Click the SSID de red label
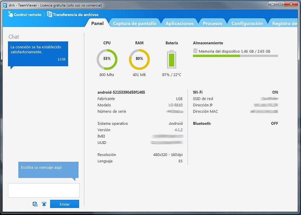Screen dimensions: 301x215 (x=203, y=99)
